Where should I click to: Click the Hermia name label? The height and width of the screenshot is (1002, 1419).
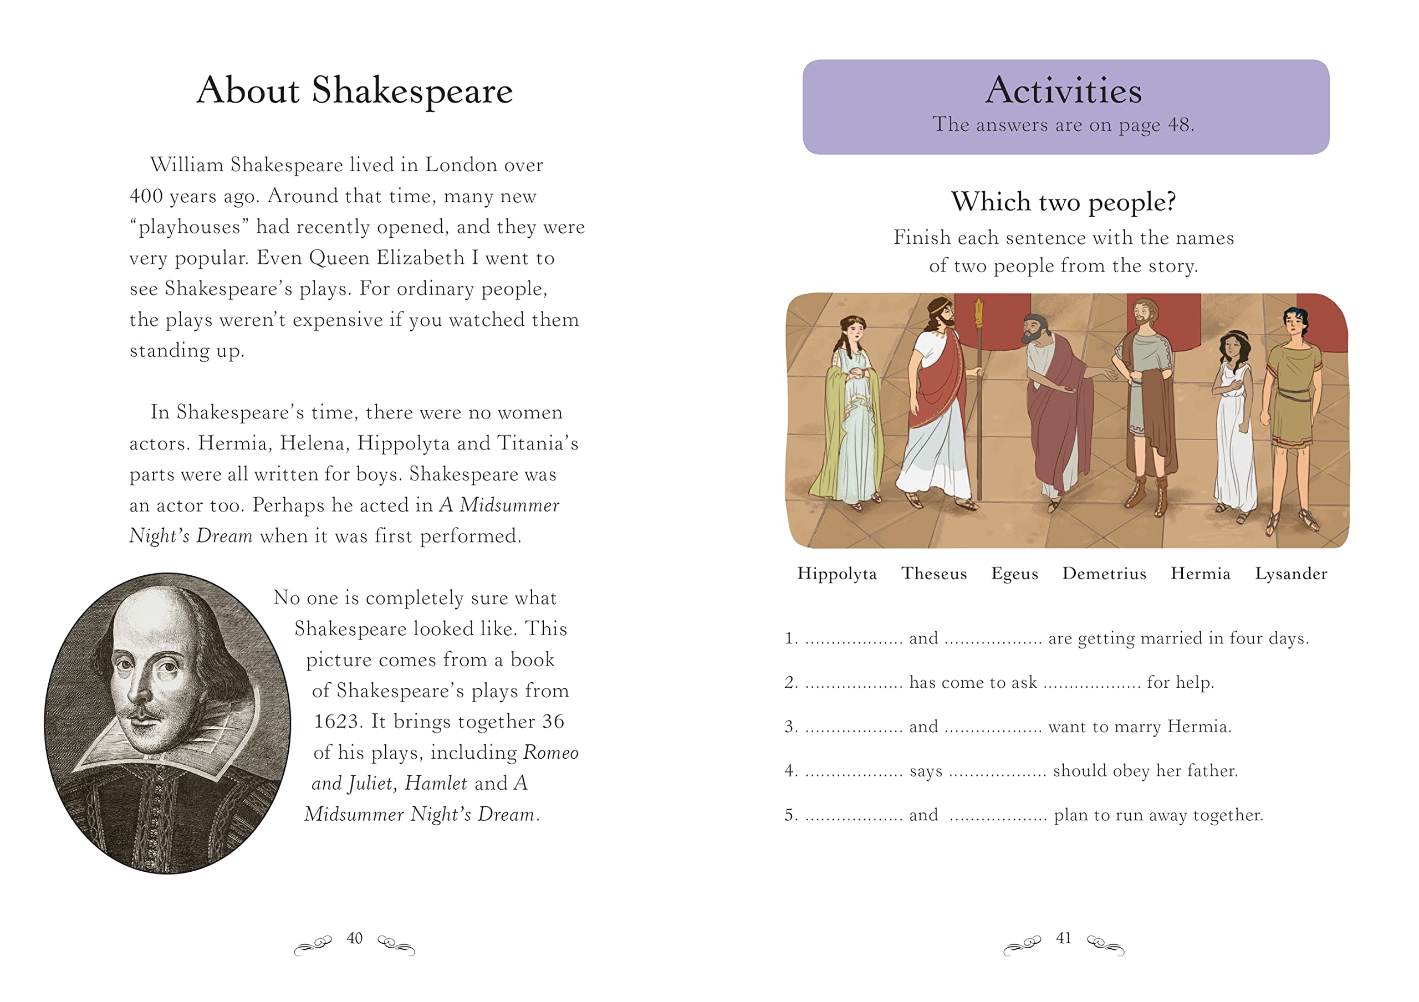click(x=1200, y=574)
